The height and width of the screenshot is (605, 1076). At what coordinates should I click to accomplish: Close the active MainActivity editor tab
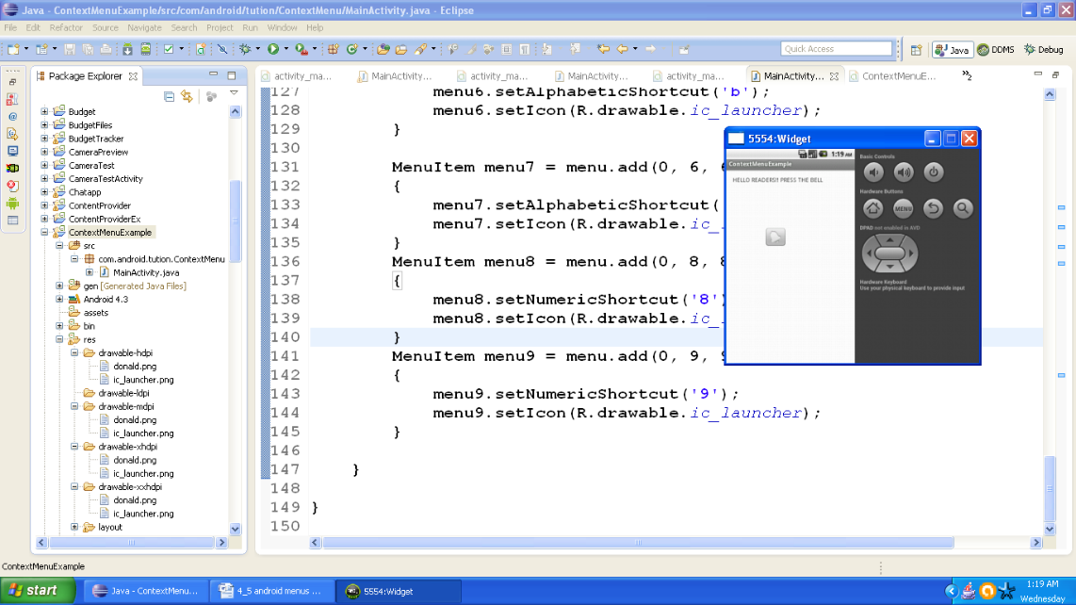tap(834, 76)
